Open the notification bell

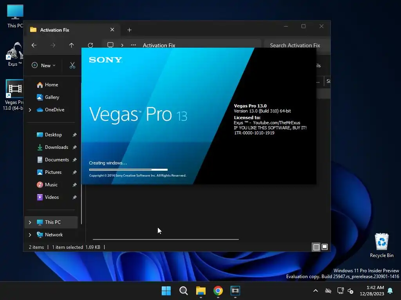coord(390,291)
